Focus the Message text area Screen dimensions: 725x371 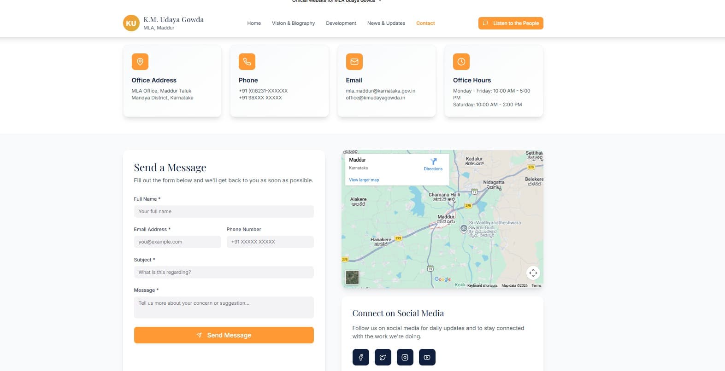pyautogui.click(x=224, y=307)
